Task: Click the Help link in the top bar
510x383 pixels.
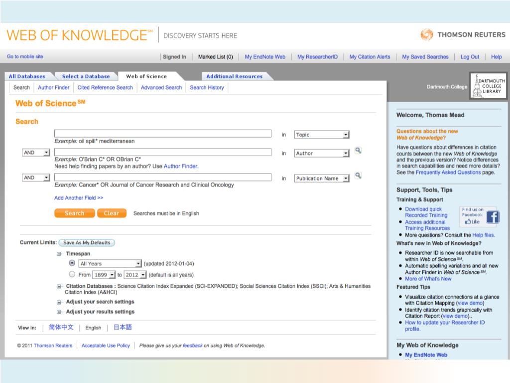Action: coord(497,57)
